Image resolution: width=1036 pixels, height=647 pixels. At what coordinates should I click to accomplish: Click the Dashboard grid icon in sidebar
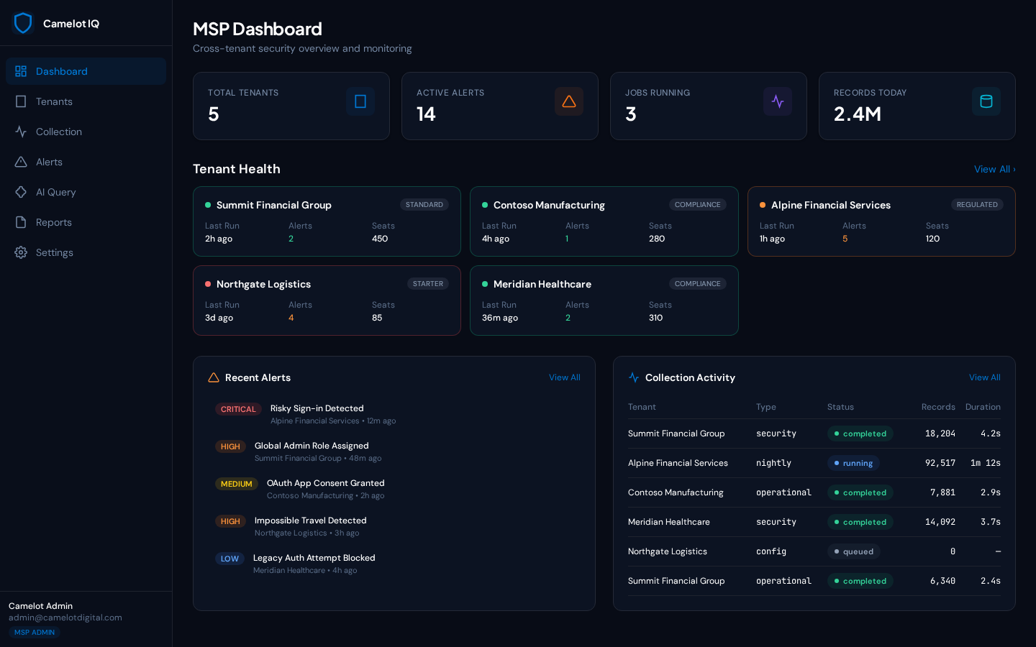21,71
